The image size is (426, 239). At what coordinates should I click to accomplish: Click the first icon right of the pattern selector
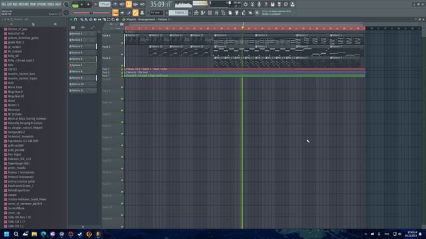[196, 13]
